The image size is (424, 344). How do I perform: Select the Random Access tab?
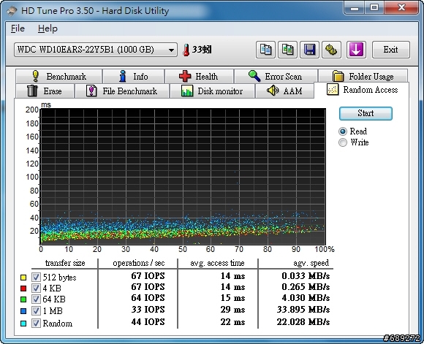pyautogui.click(x=362, y=90)
